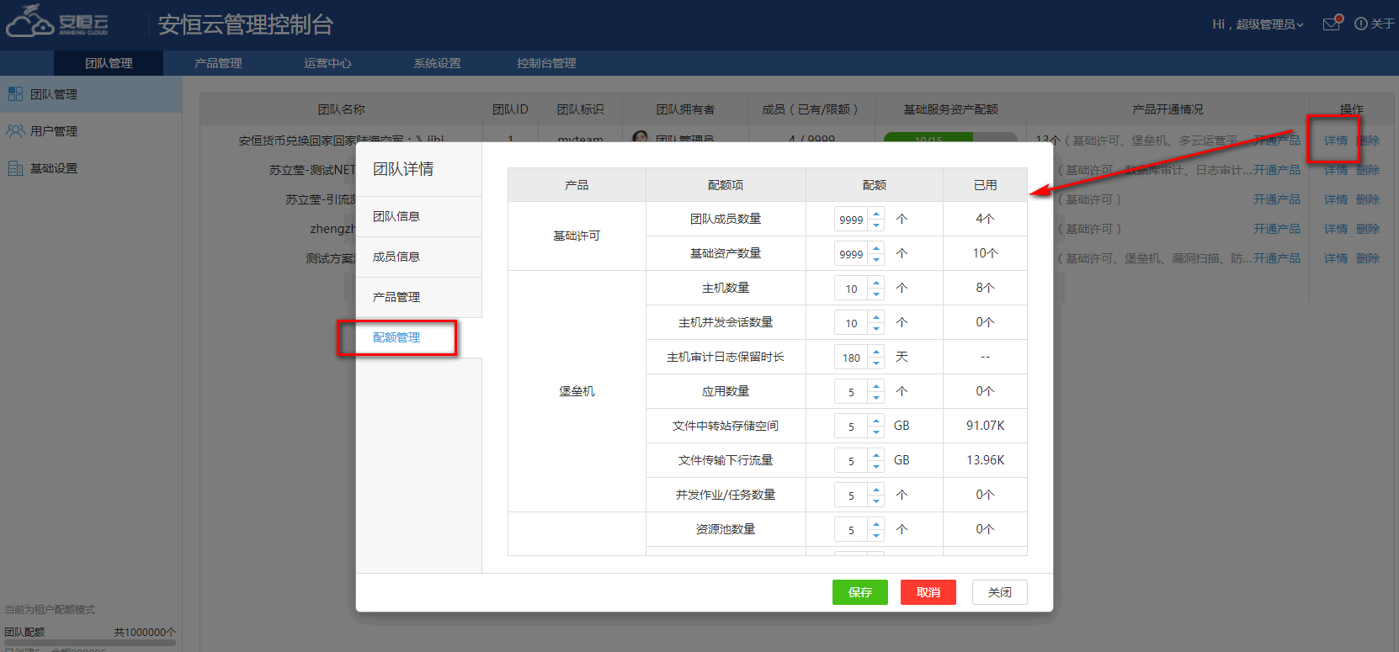Click the 关于 about link

(1382, 24)
